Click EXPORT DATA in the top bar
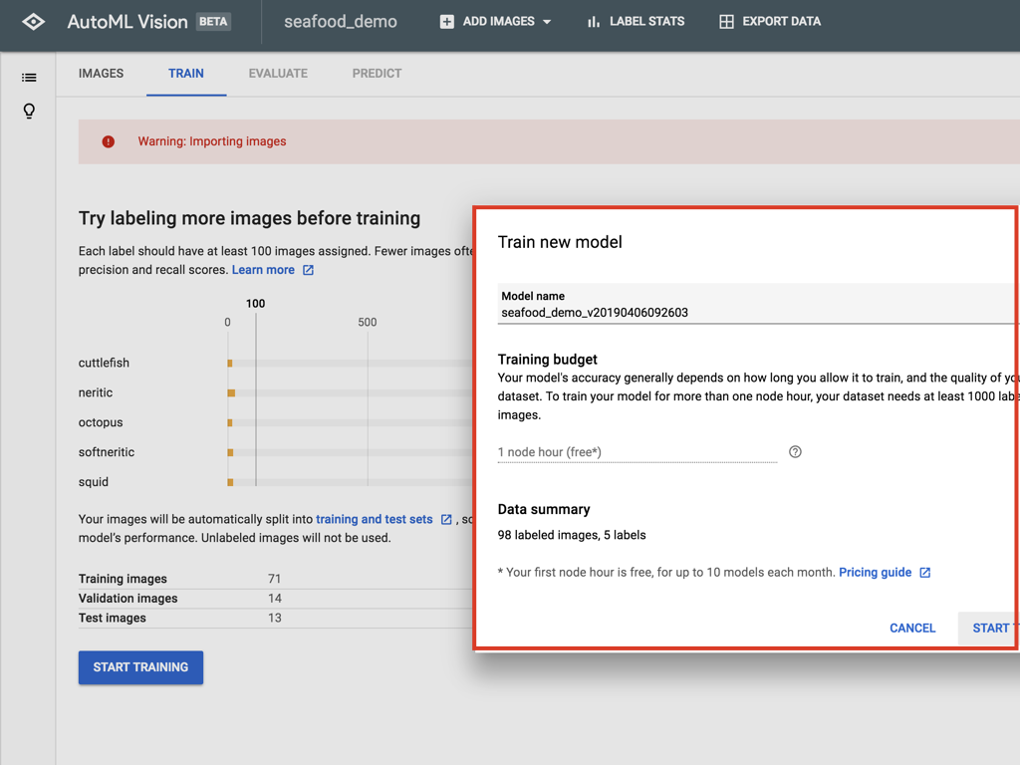Screen dimensions: 1020x765 coord(770,22)
